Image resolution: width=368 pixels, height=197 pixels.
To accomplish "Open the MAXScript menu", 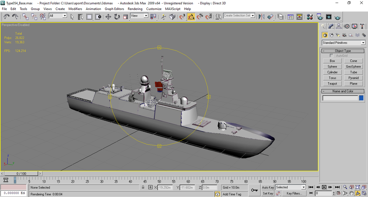I will pyautogui.click(x=173, y=9).
